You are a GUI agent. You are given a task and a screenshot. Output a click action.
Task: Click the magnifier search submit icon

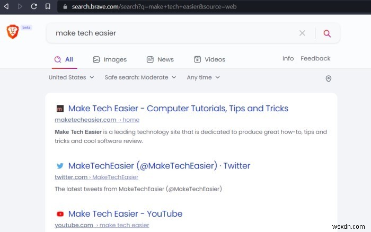click(327, 33)
